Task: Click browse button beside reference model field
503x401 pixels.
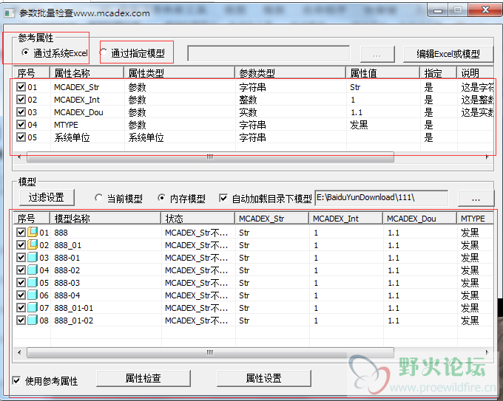Action: (x=377, y=54)
